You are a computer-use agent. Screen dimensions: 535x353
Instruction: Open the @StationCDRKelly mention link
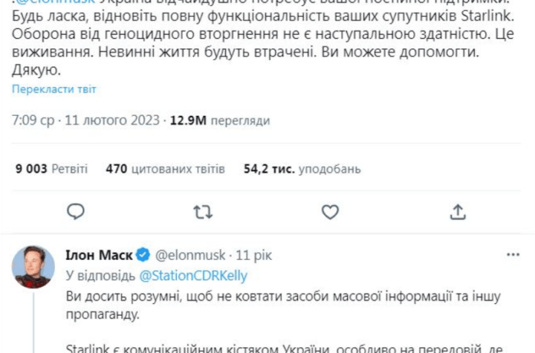click(x=193, y=274)
